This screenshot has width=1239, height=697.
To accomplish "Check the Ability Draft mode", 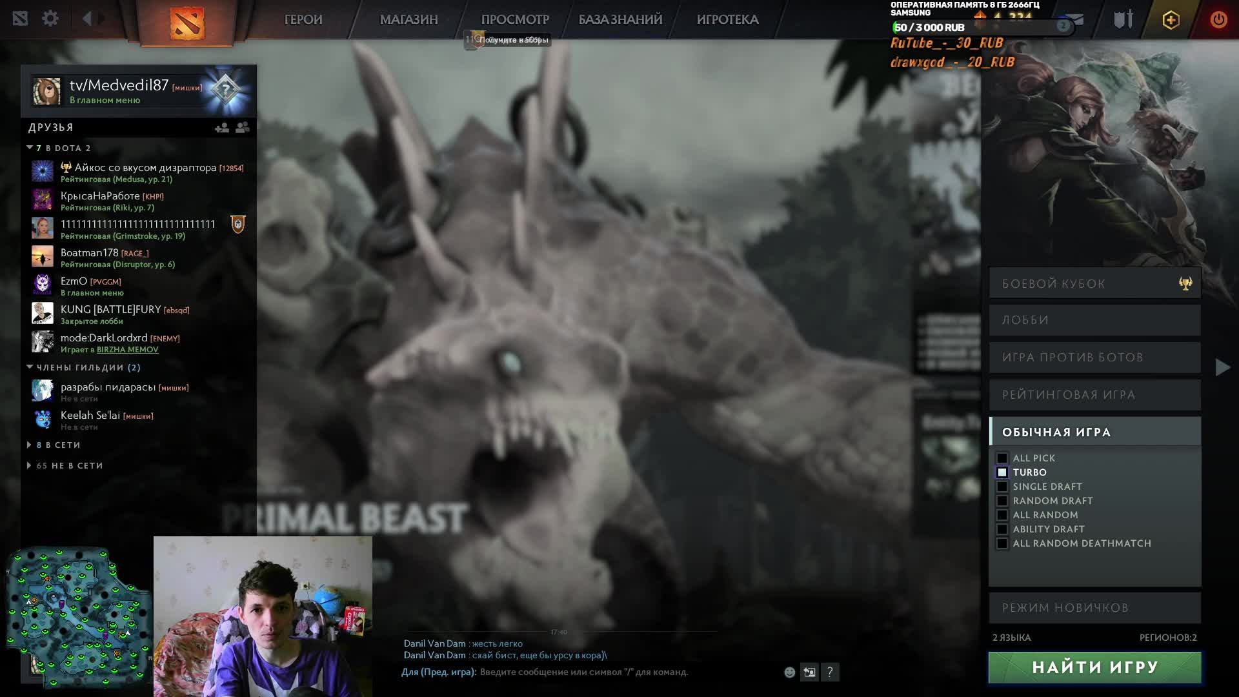I will [x=1002, y=529].
